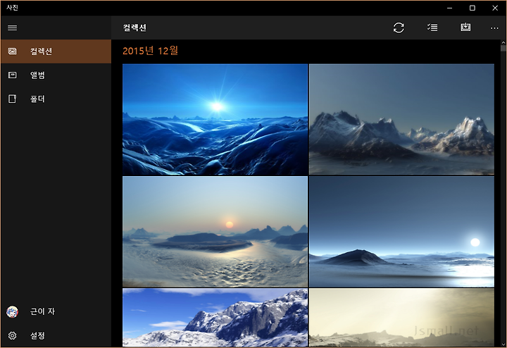Maximize the 사진 window
This screenshot has width=507, height=348.
472,8
